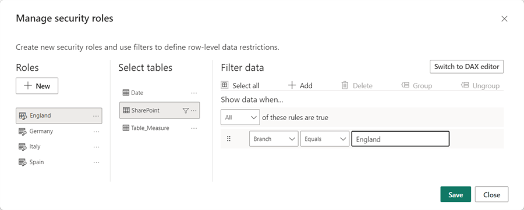Image resolution: width=524 pixels, height=210 pixels.
Task: Click the Group rules button
Action: (417, 85)
